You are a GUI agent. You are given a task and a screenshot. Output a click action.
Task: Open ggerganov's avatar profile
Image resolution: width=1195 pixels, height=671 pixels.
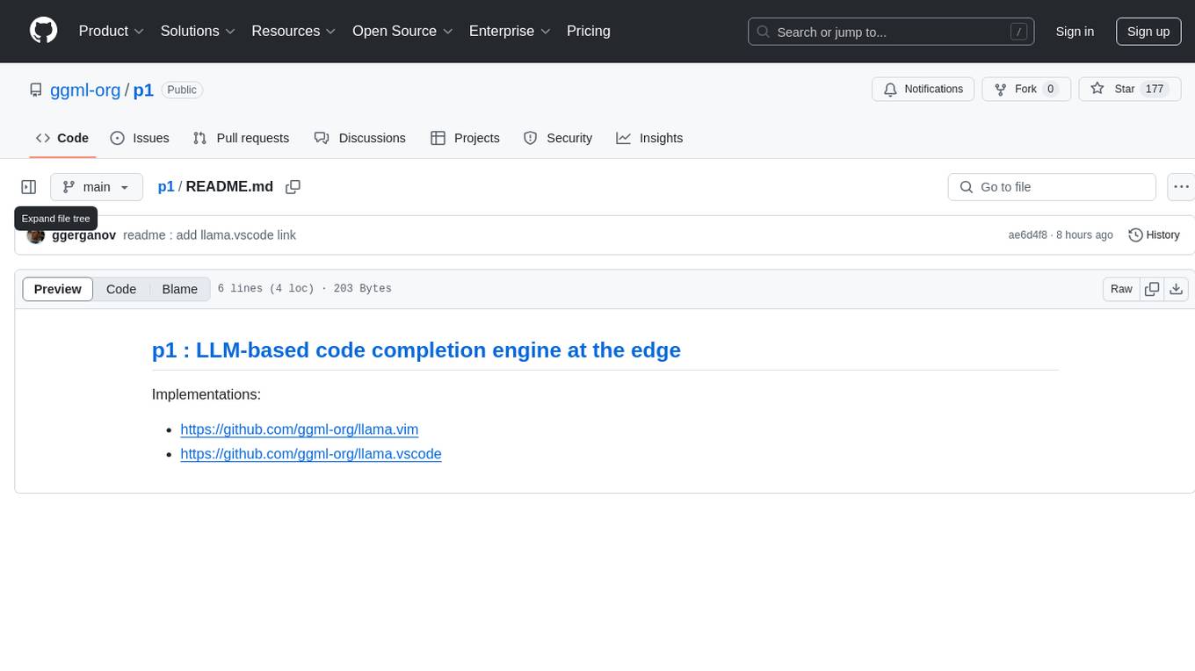pos(36,235)
